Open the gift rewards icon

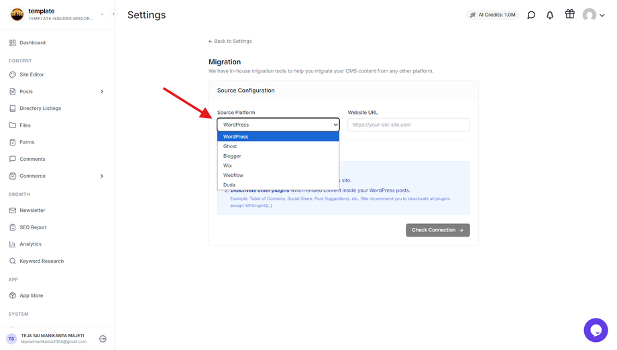[570, 14]
